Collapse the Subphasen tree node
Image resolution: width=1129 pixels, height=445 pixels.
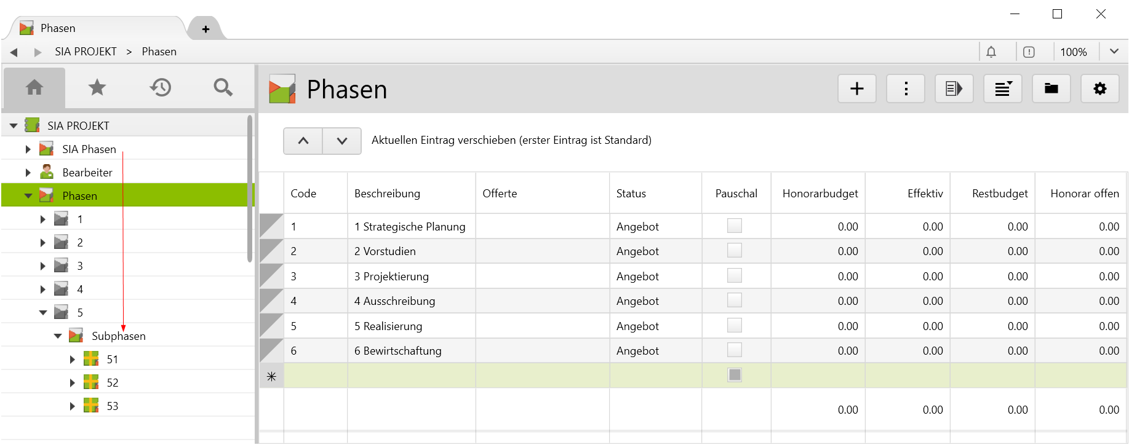coord(58,336)
